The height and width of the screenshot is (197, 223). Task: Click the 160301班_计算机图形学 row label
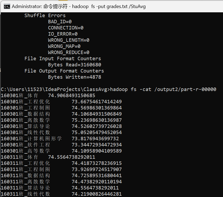point(31,139)
